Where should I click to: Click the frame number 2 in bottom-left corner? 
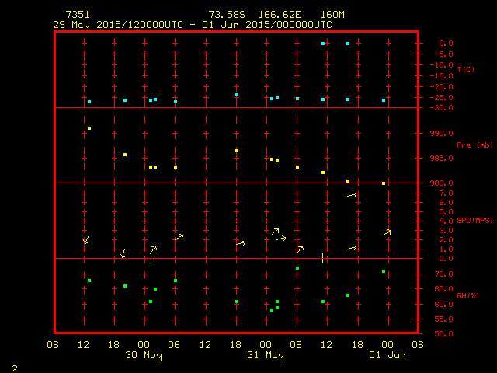pos(14,367)
